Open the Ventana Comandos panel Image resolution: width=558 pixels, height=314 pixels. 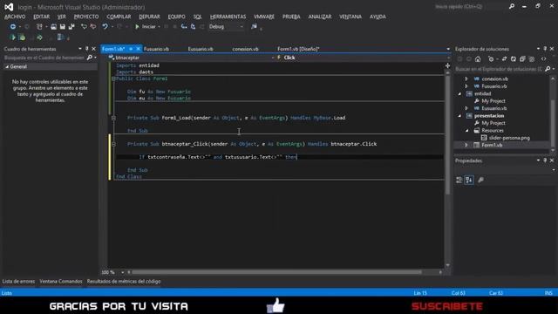point(61,281)
